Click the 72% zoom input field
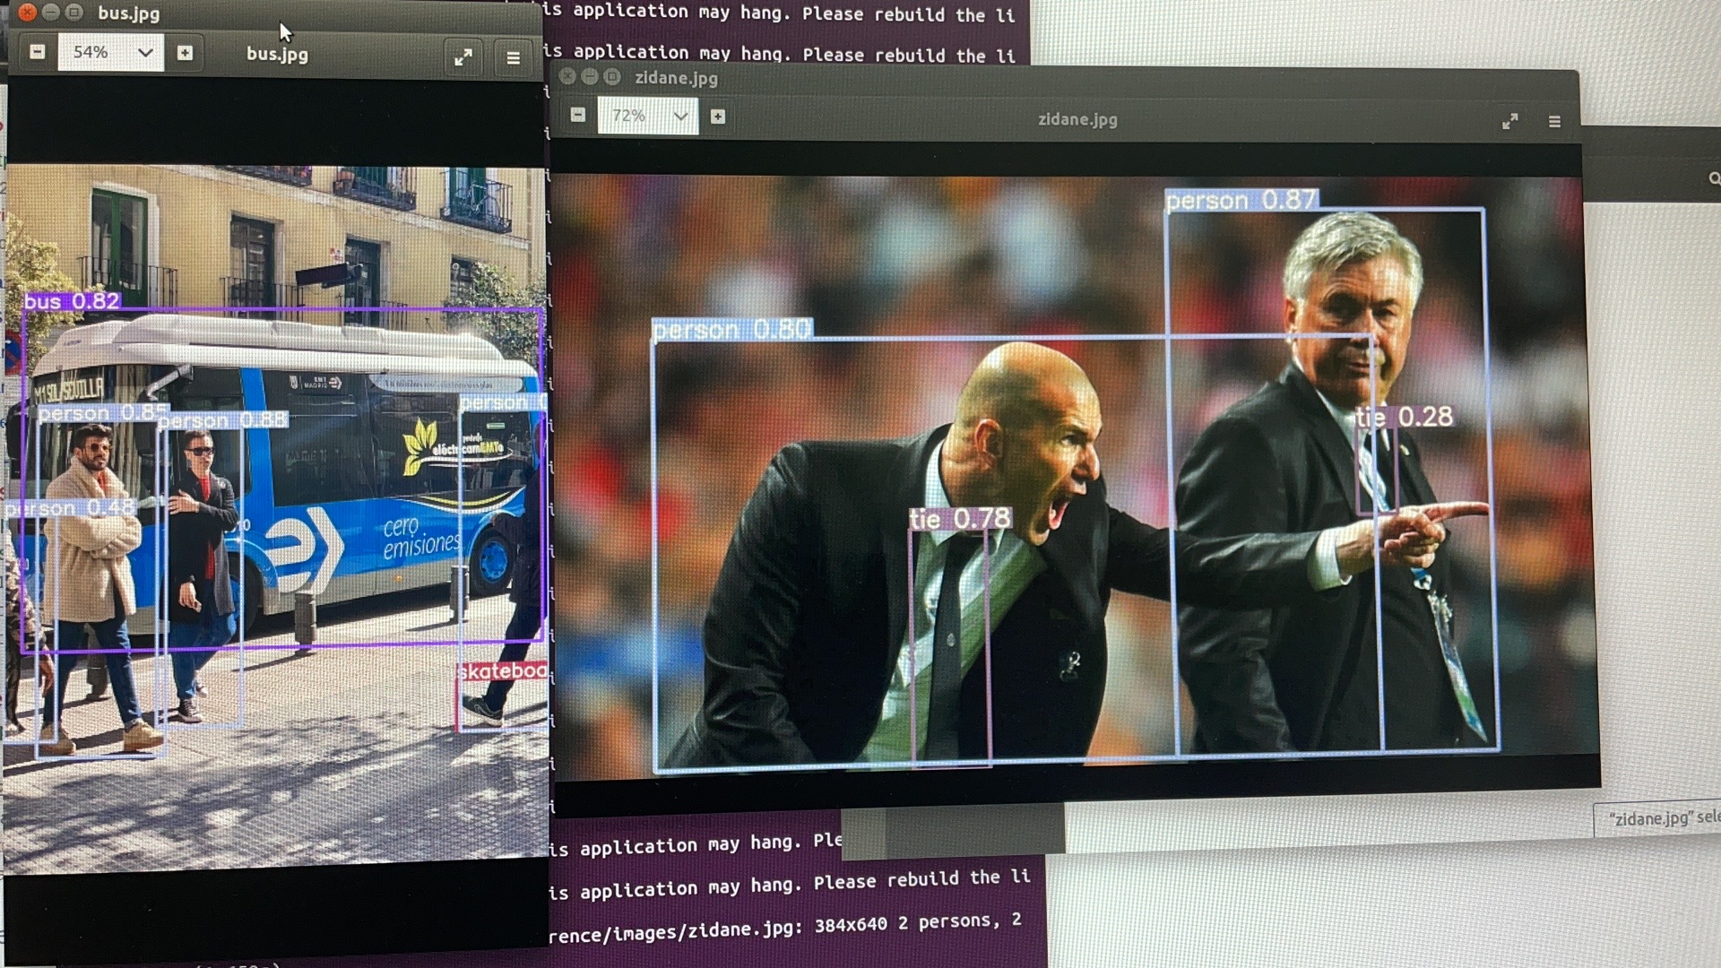1721x968 pixels. tap(629, 117)
